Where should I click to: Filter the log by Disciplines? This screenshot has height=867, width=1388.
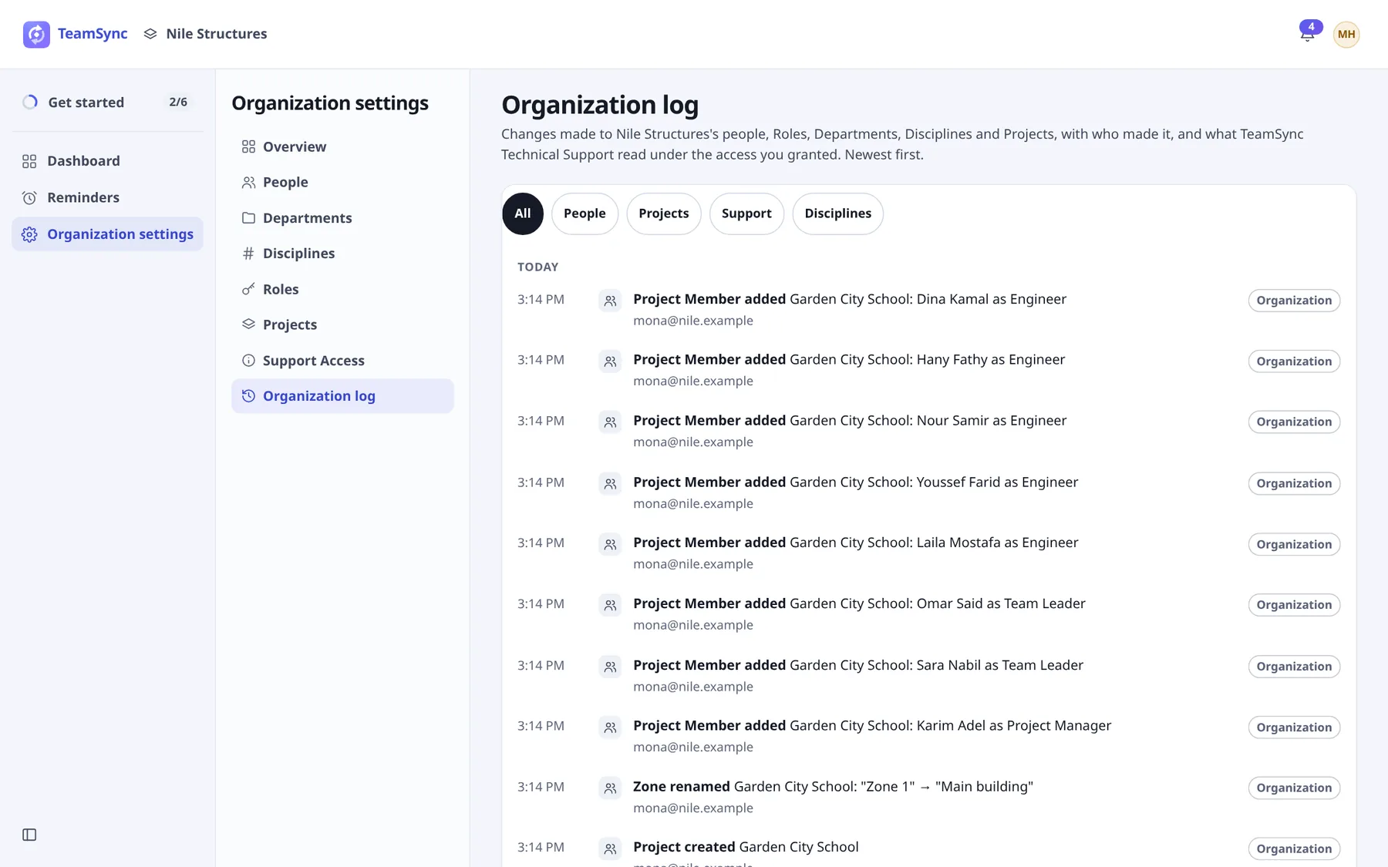coord(838,213)
